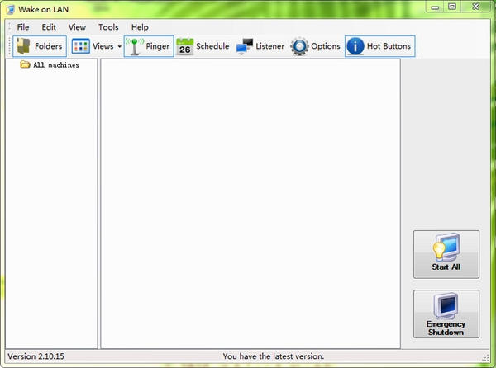Maximize the Wake on LAN window
Screen dimensions: 496x368
click(452, 7)
